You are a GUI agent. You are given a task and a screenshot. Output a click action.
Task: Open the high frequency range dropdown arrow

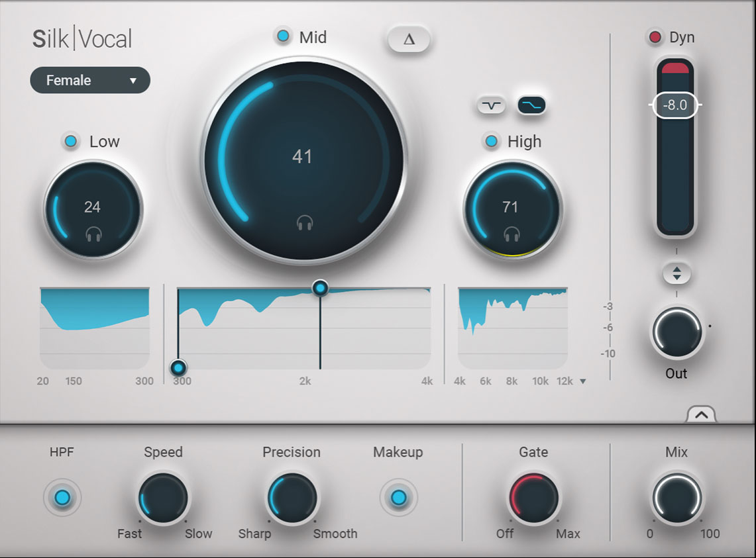[582, 381]
